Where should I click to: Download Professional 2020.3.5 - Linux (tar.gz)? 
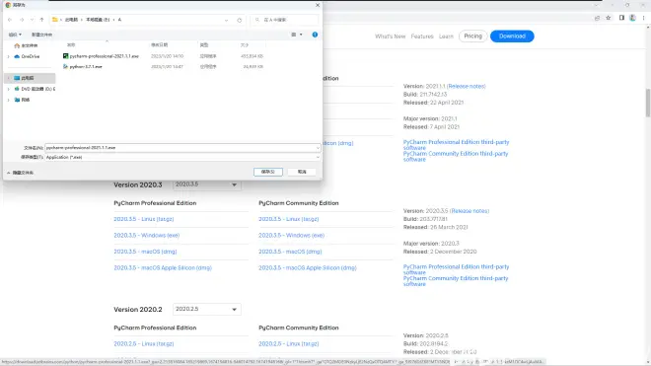[144, 219]
